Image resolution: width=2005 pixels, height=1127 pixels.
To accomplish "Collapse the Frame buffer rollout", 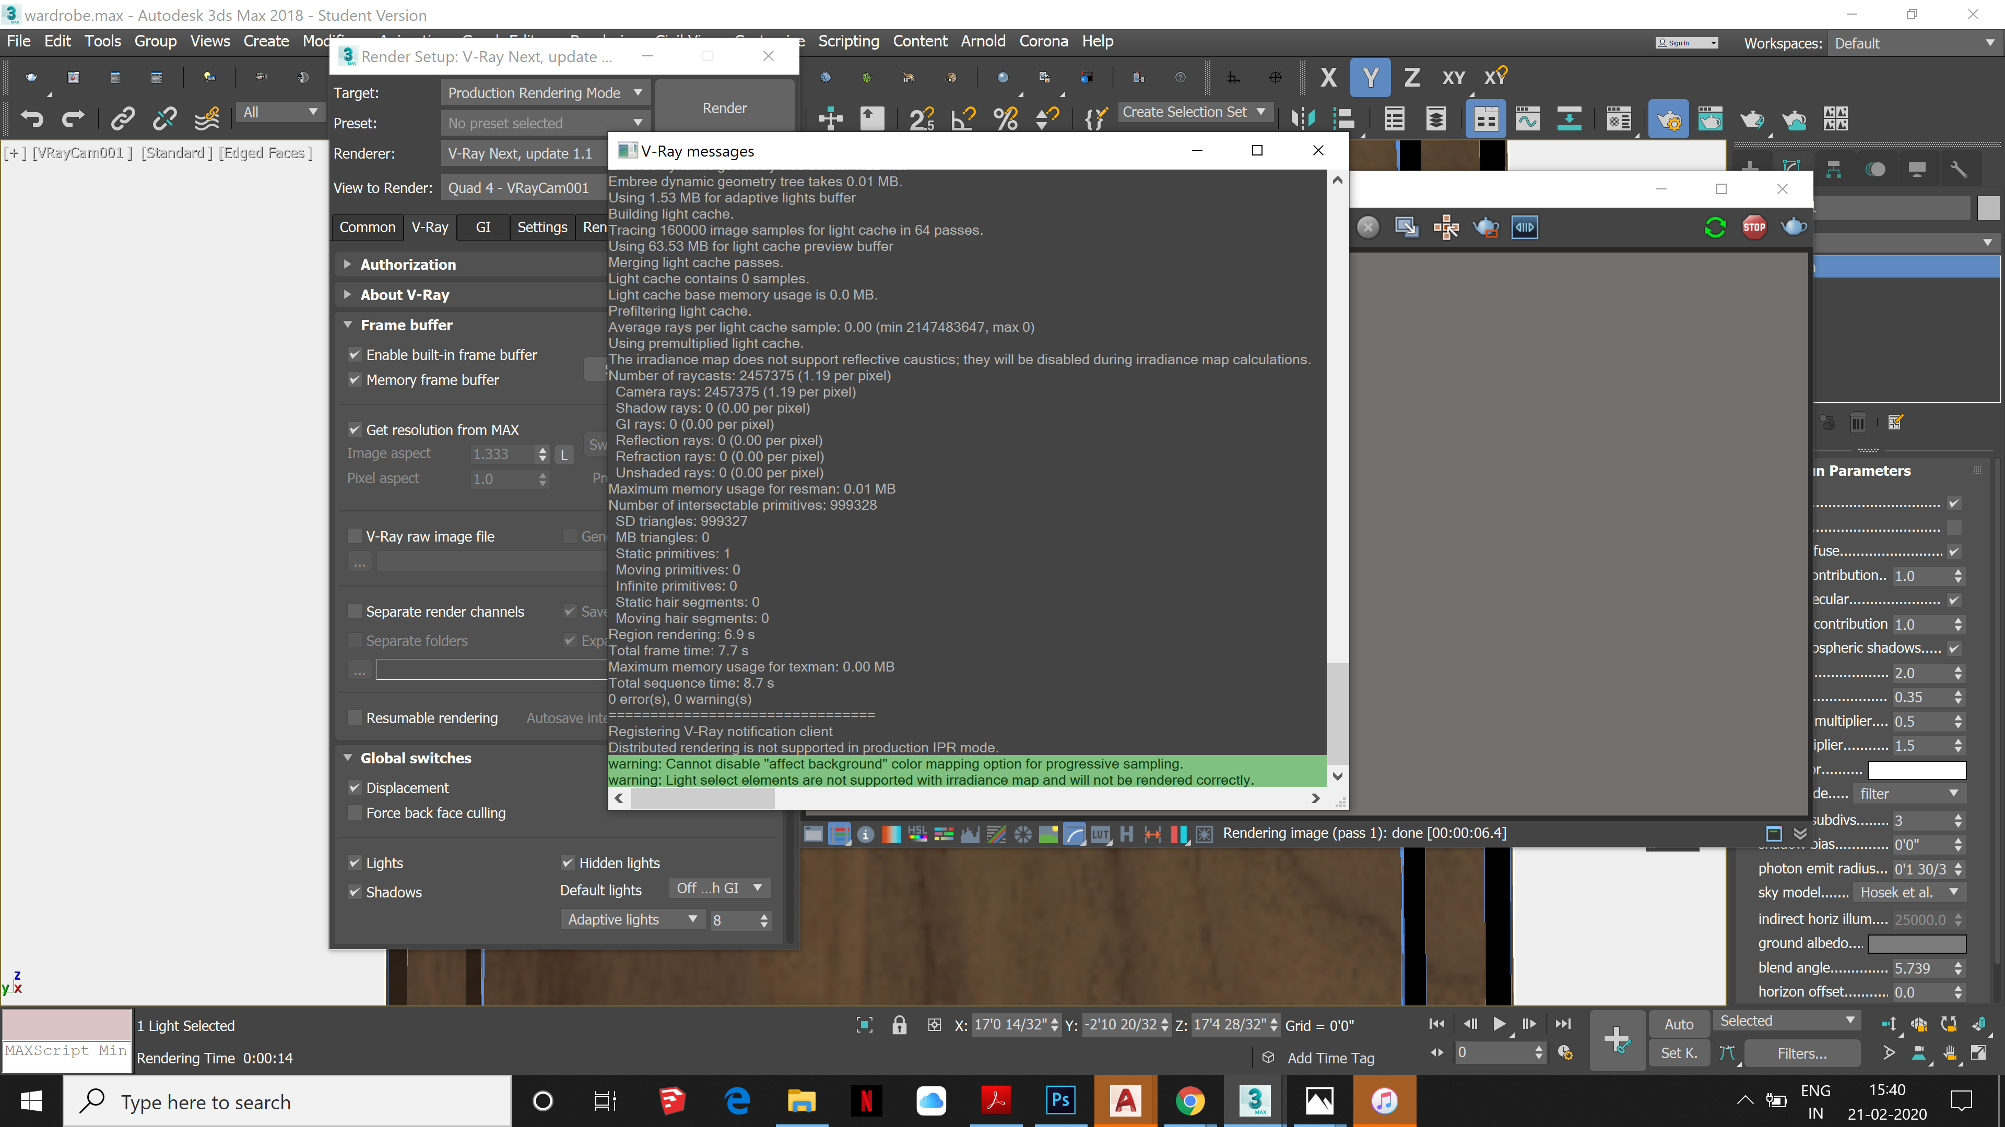I will (x=406, y=325).
